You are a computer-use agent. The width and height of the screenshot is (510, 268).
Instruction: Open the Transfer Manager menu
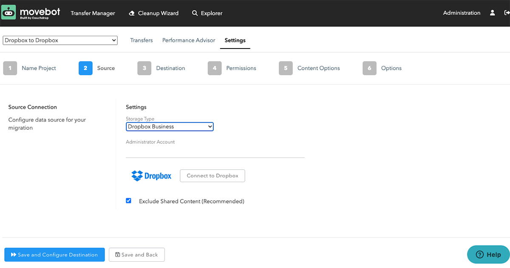coord(93,13)
